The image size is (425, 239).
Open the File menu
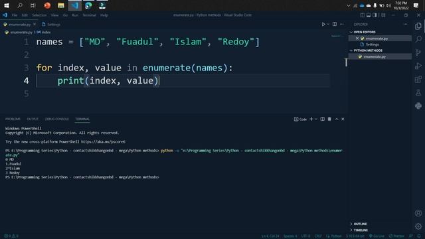tap(15, 15)
